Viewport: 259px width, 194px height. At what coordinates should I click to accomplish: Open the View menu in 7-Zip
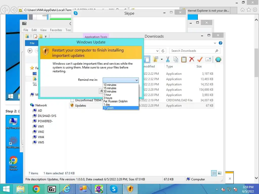click(x=43, y=30)
